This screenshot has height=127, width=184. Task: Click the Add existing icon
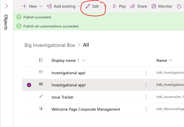click(49, 6)
